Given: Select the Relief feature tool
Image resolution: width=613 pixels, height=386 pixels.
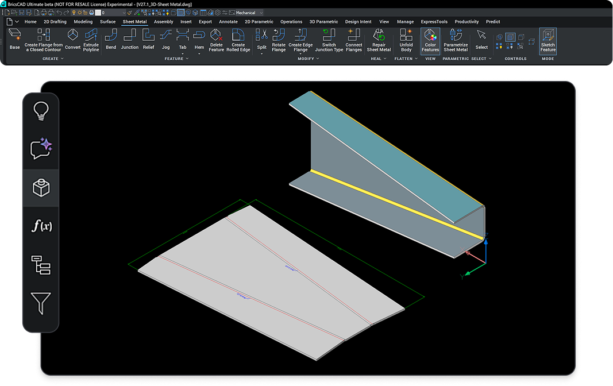Looking at the screenshot, I should click(x=149, y=39).
